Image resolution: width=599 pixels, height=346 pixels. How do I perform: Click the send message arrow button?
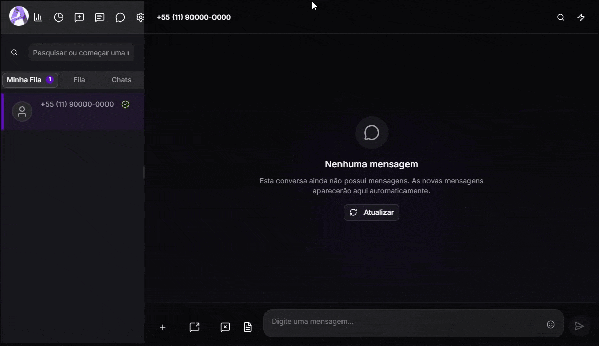pos(579,326)
